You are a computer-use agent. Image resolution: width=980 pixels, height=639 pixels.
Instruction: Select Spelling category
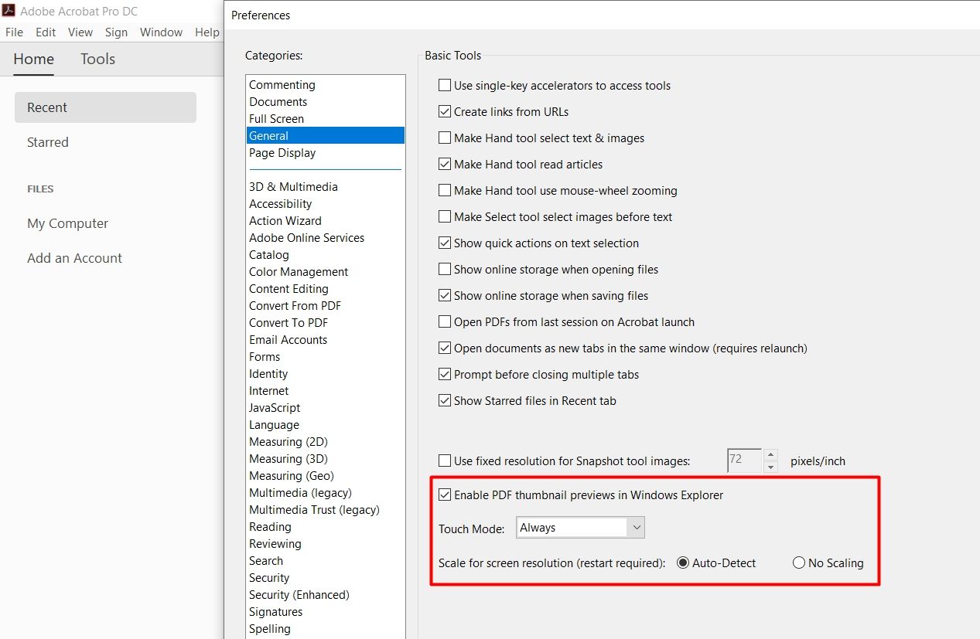coord(326,629)
